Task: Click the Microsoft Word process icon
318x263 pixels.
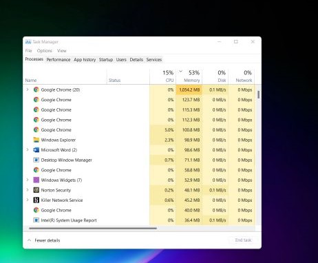Action: click(36, 150)
